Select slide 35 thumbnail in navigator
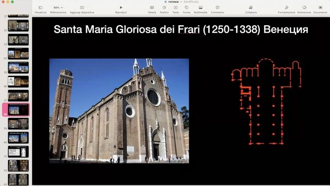330x186 pixels. click(x=19, y=68)
